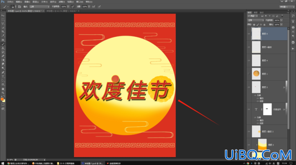Toggle pressure for size button
The image size is (296, 165).
(x=99, y=7)
